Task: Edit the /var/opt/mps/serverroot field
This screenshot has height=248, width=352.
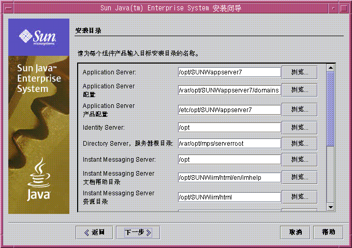Action: pyautogui.click(x=229, y=144)
